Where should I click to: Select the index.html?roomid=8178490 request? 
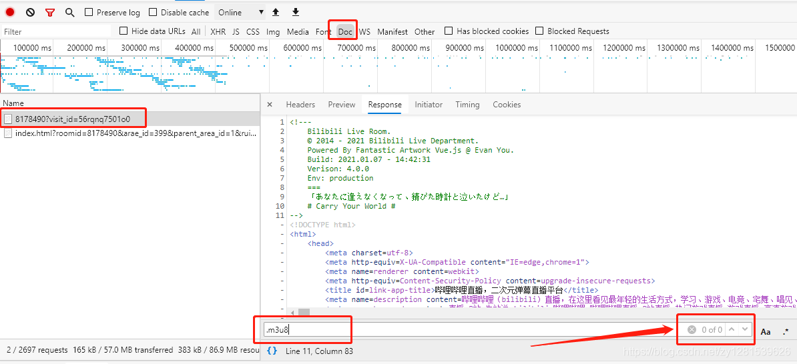coord(129,133)
